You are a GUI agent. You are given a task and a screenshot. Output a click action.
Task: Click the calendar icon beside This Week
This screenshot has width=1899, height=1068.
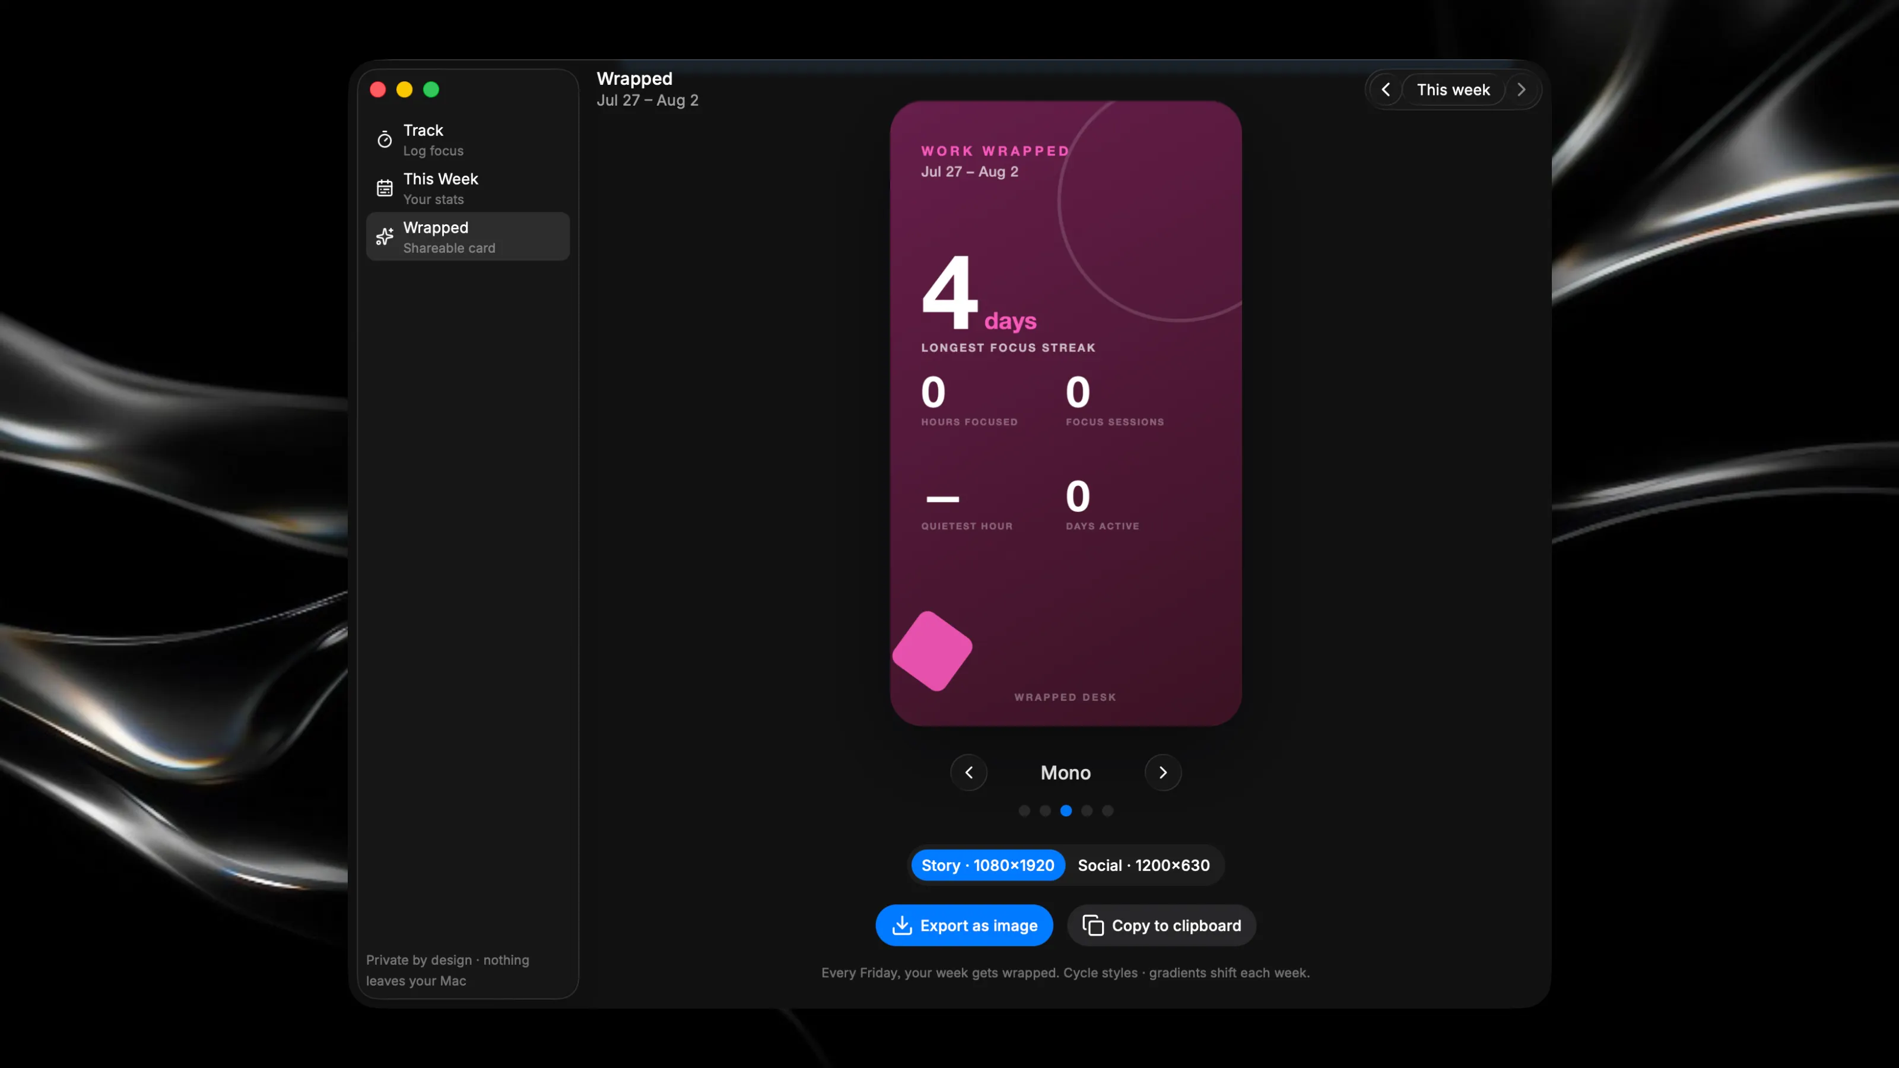click(x=385, y=188)
